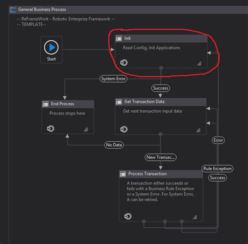Click the Start node play icon
This screenshot has width=248, height=244.
point(51,47)
